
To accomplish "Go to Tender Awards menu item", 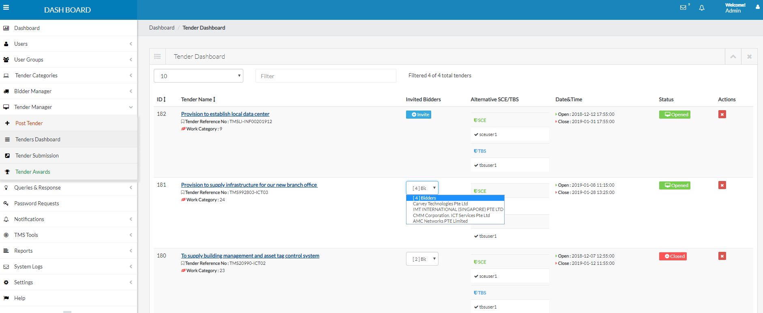I will [x=32, y=172].
